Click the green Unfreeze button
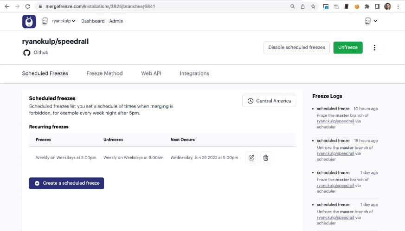Viewport: 405px width, 231px height. click(348, 48)
